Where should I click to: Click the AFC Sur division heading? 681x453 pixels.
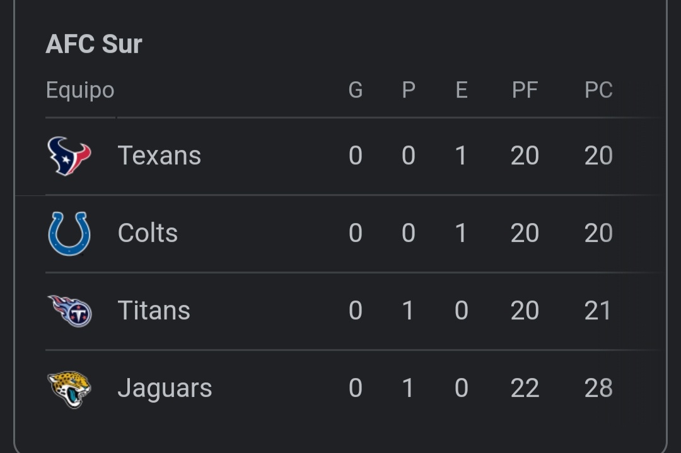(94, 44)
